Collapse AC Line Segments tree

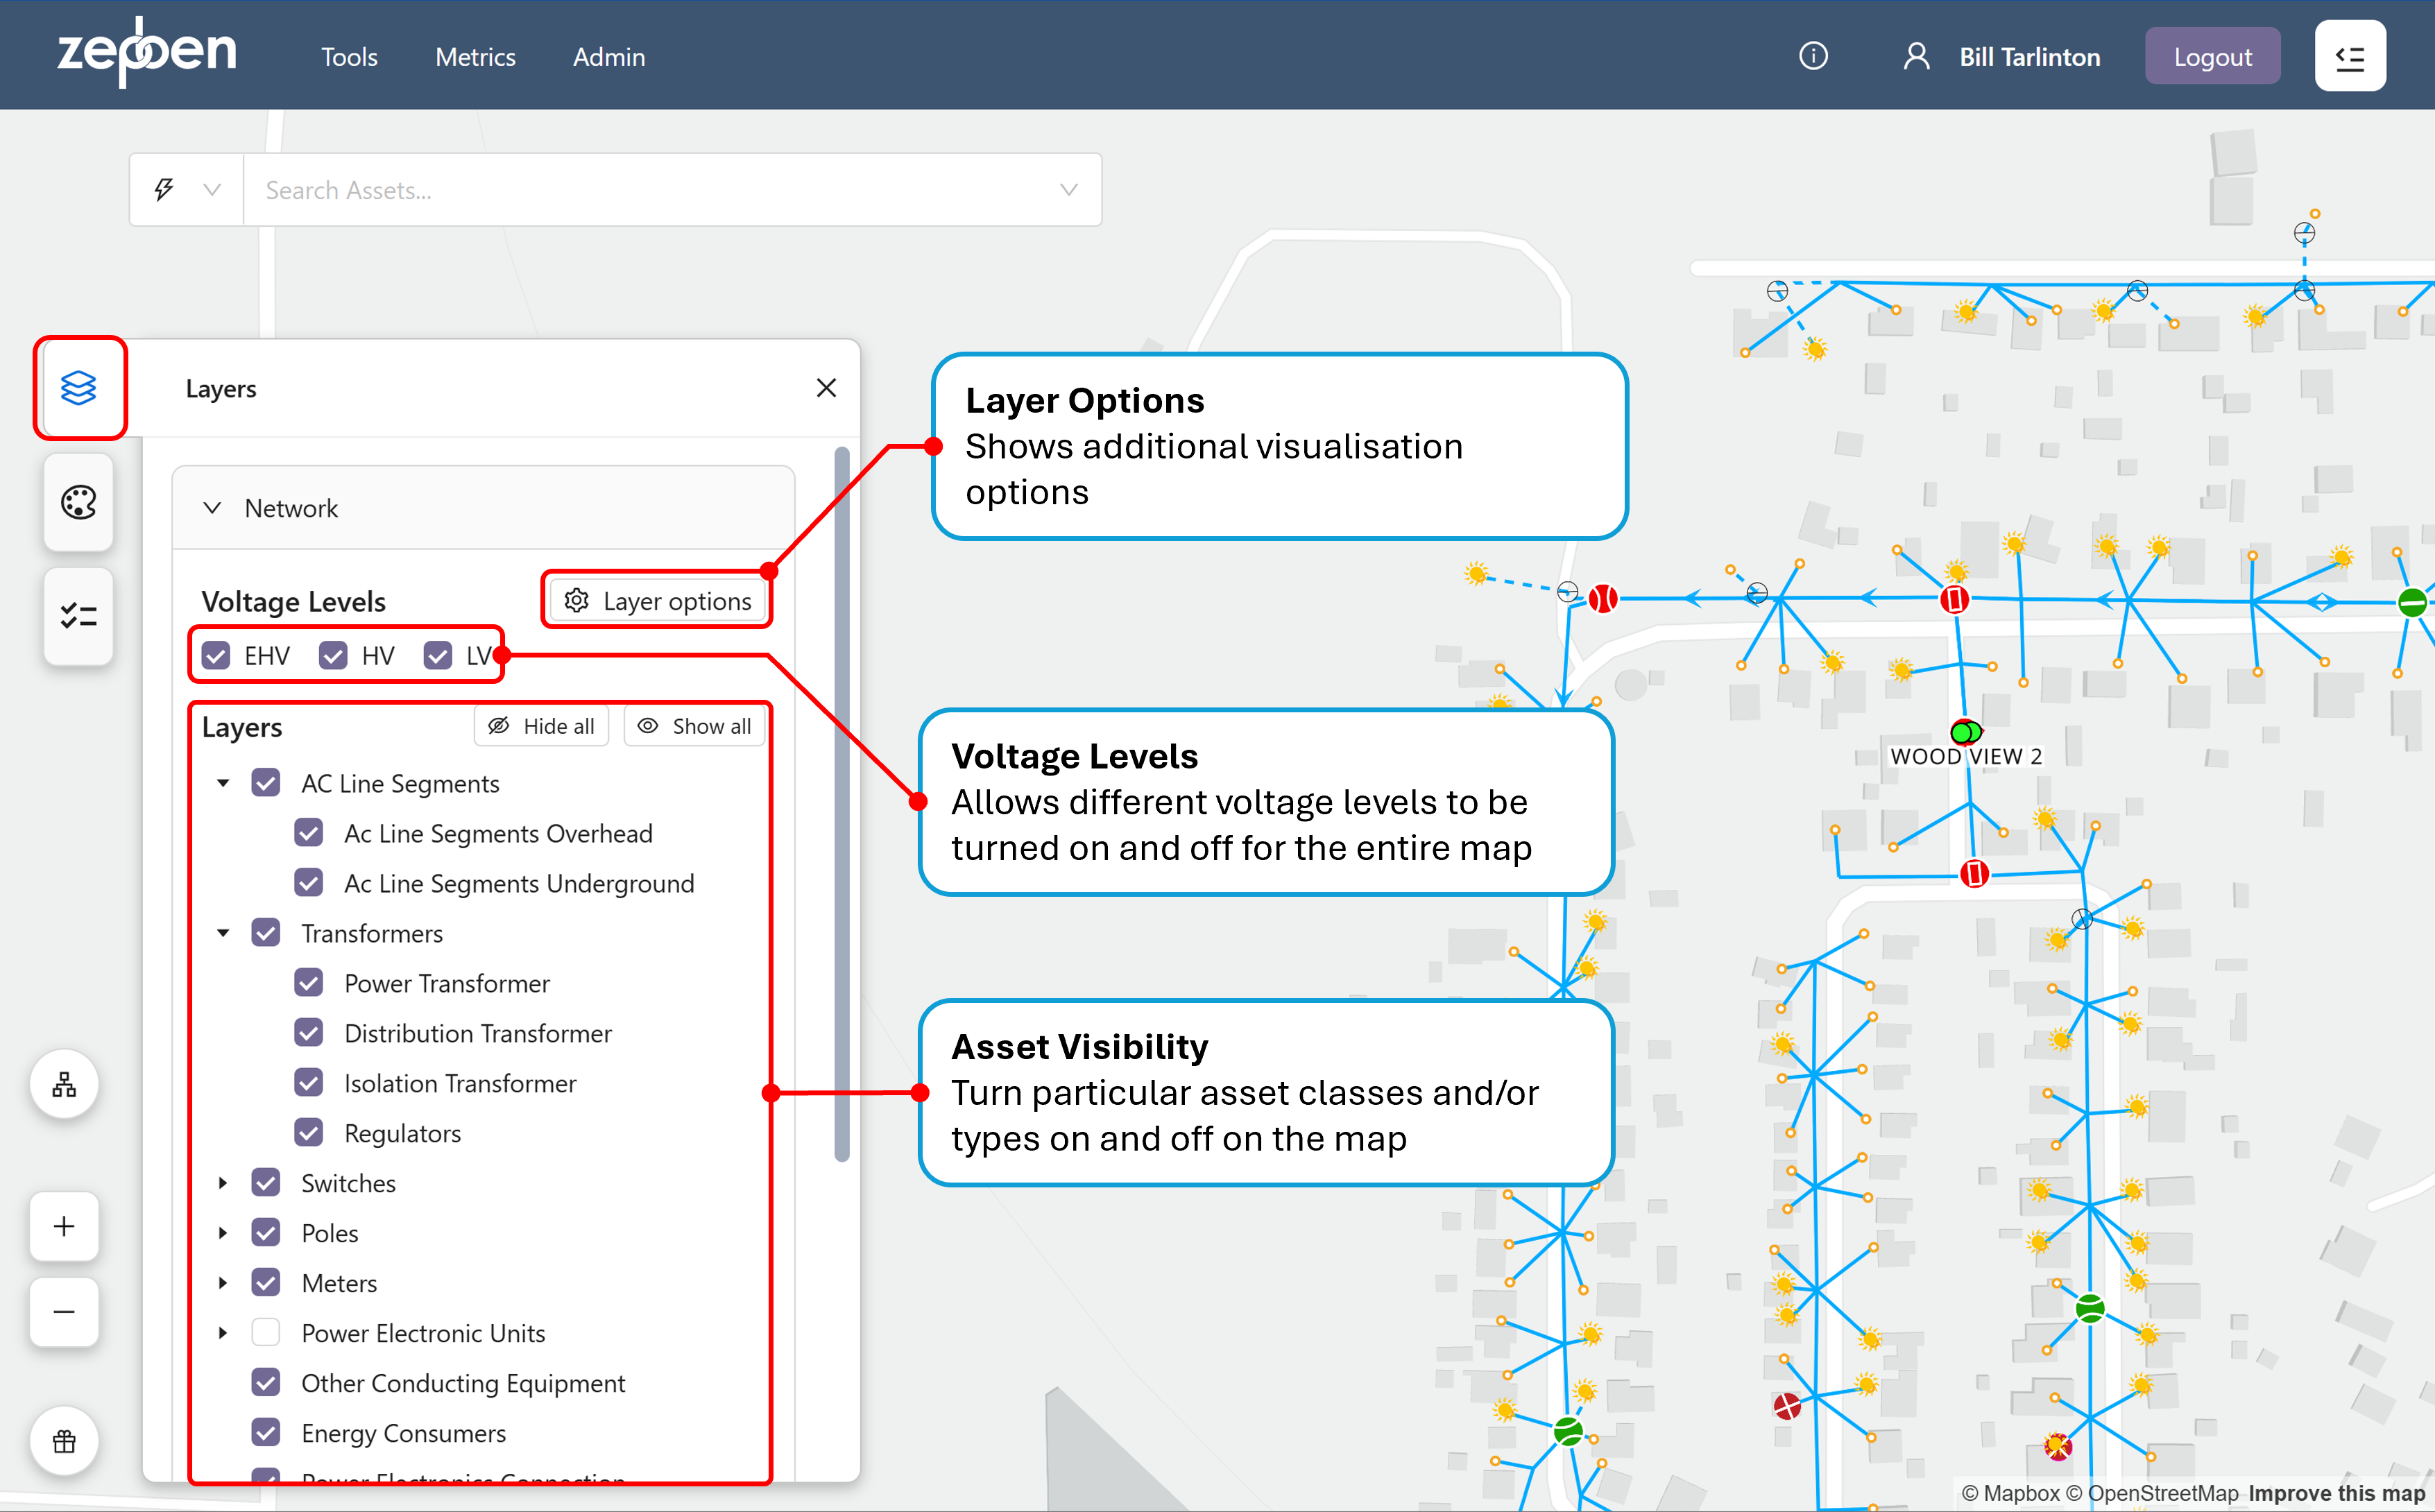tap(223, 783)
